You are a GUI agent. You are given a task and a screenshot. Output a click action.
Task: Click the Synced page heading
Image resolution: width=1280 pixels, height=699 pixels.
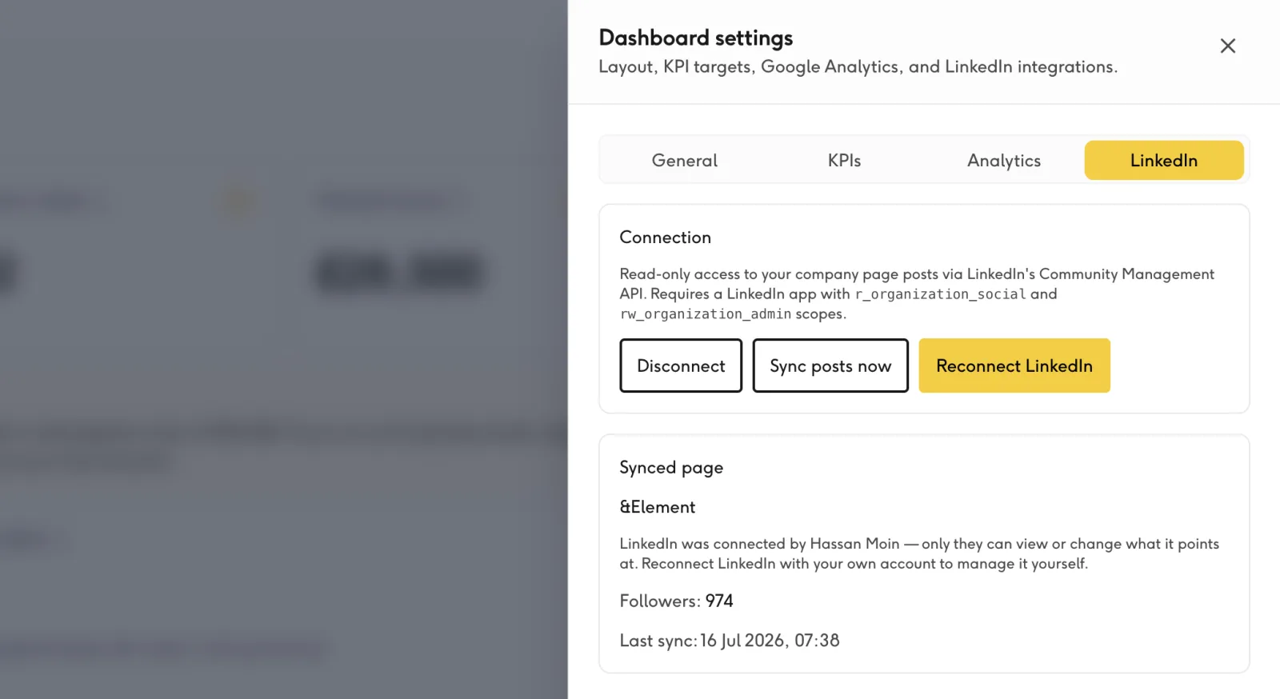pos(671,468)
